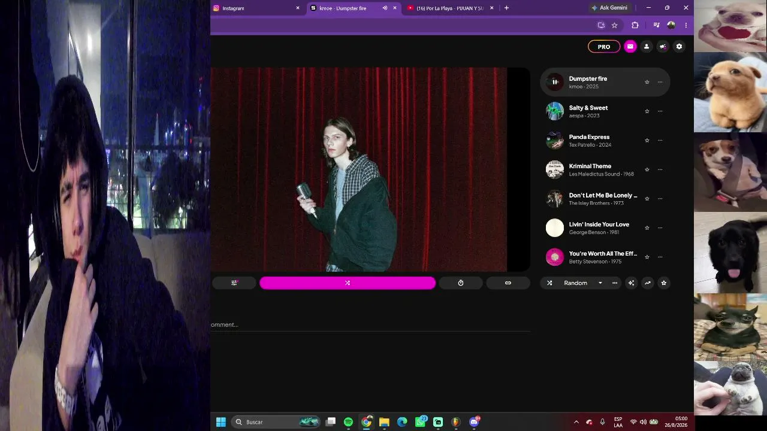Open a new browser tab
This screenshot has height=431, width=767.
point(506,8)
